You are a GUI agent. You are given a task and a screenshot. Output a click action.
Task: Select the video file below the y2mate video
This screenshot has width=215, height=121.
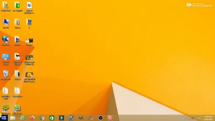29,77
